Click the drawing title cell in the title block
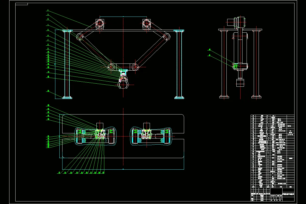This screenshot has height=204, width=306. tap(288, 194)
